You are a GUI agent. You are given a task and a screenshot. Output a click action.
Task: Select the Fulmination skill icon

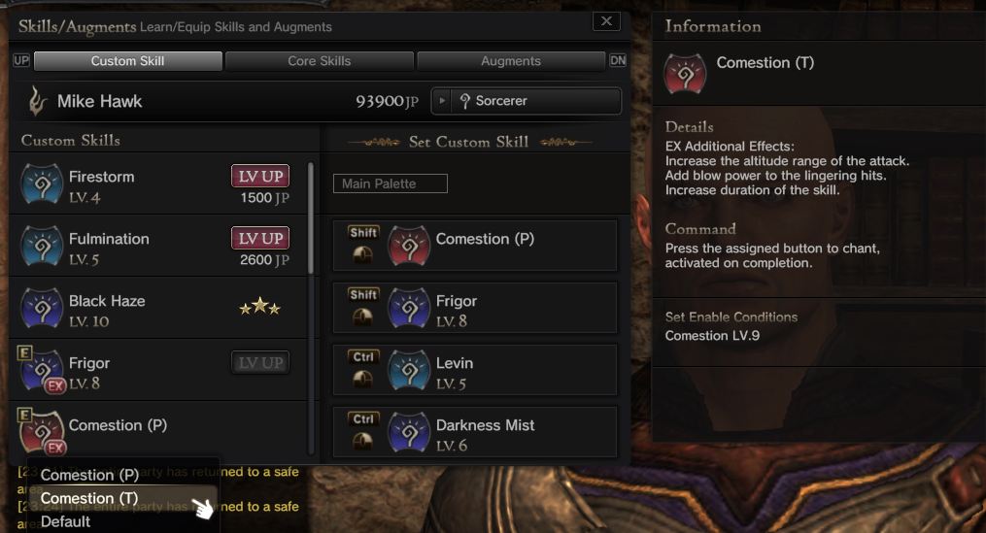(42, 247)
